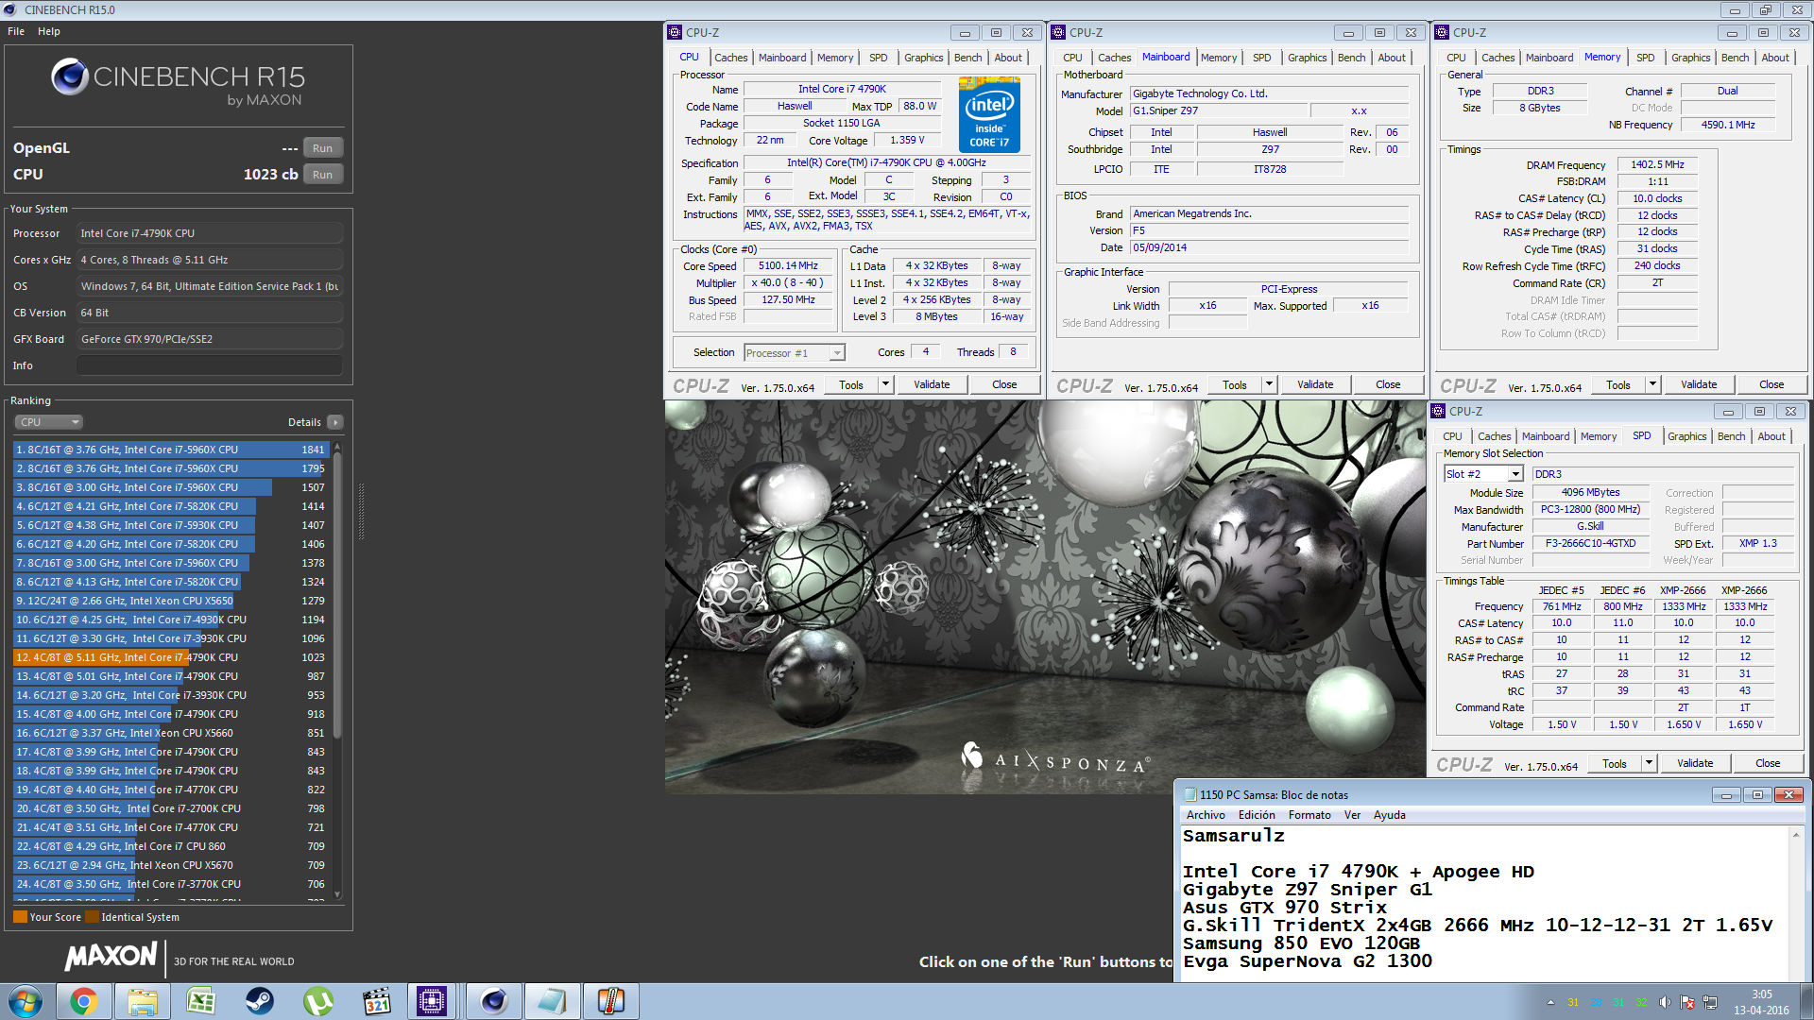Click Tools button in the SPD CPU-Z window
Screen dimensions: 1814x1020
(x=1615, y=763)
